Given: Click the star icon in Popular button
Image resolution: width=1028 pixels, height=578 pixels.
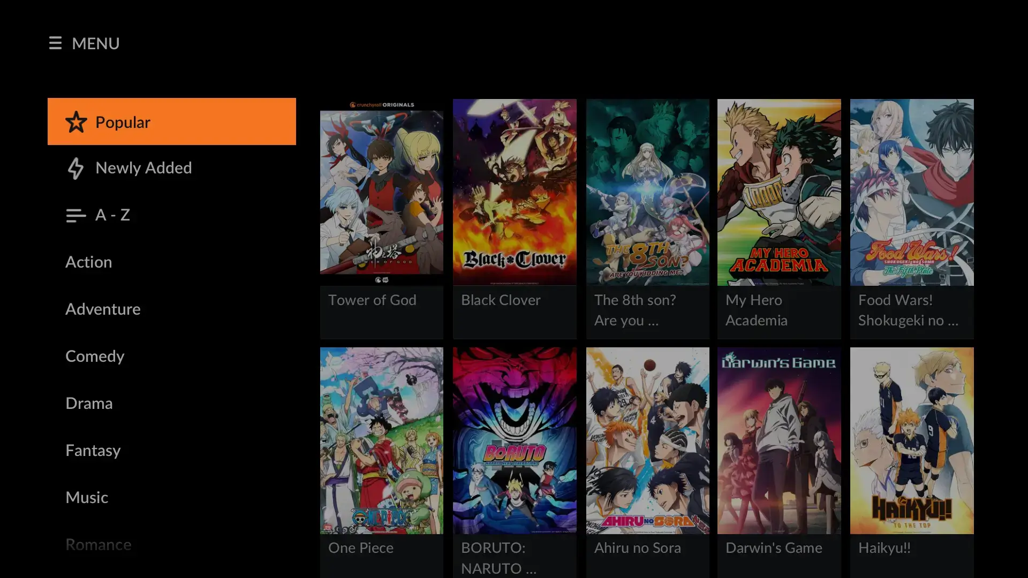Looking at the screenshot, I should point(75,121).
